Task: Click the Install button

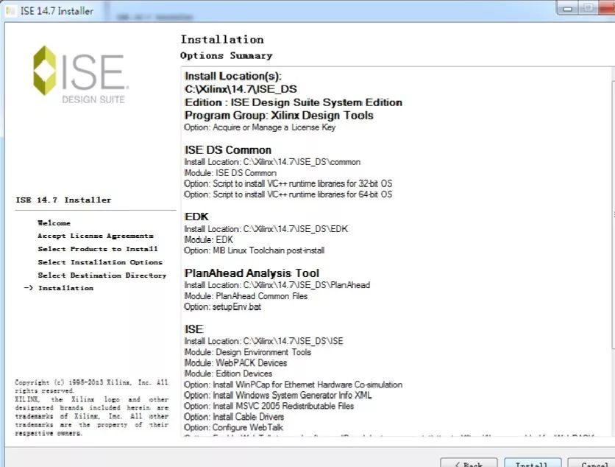Action: tap(533, 463)
